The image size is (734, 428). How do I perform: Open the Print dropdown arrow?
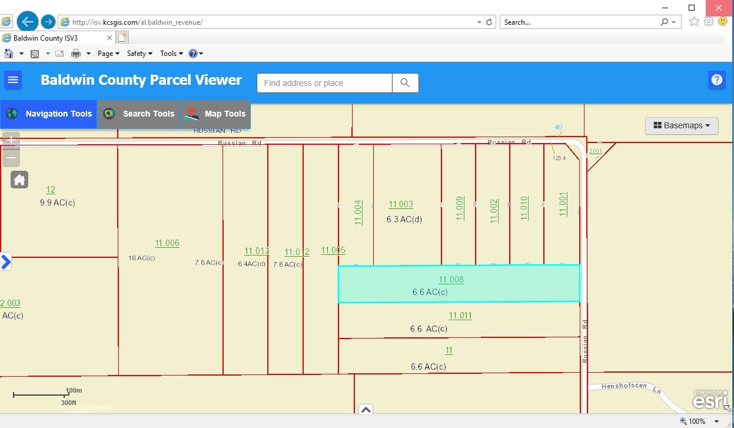tap(88, 54)
